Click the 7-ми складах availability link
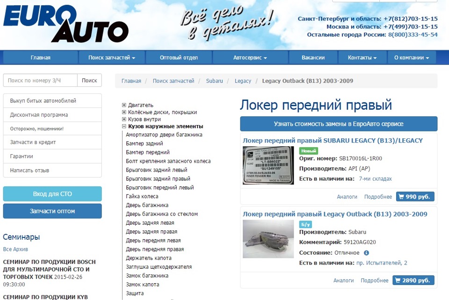The image size is (449, 300). tap(376, 179)
